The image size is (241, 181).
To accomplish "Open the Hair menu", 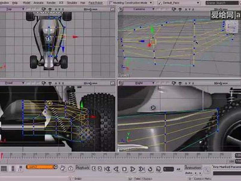I will click(x=83, y=3).
